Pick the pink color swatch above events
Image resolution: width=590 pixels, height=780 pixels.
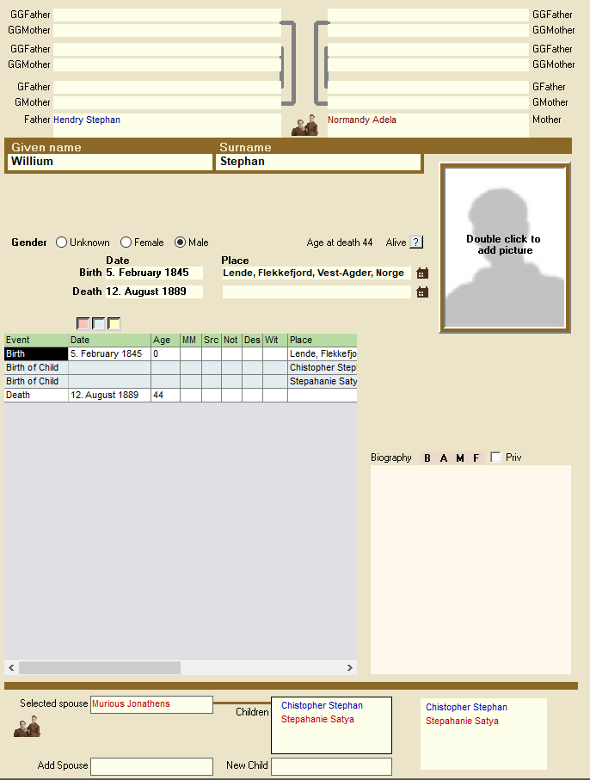click(83, 323)
